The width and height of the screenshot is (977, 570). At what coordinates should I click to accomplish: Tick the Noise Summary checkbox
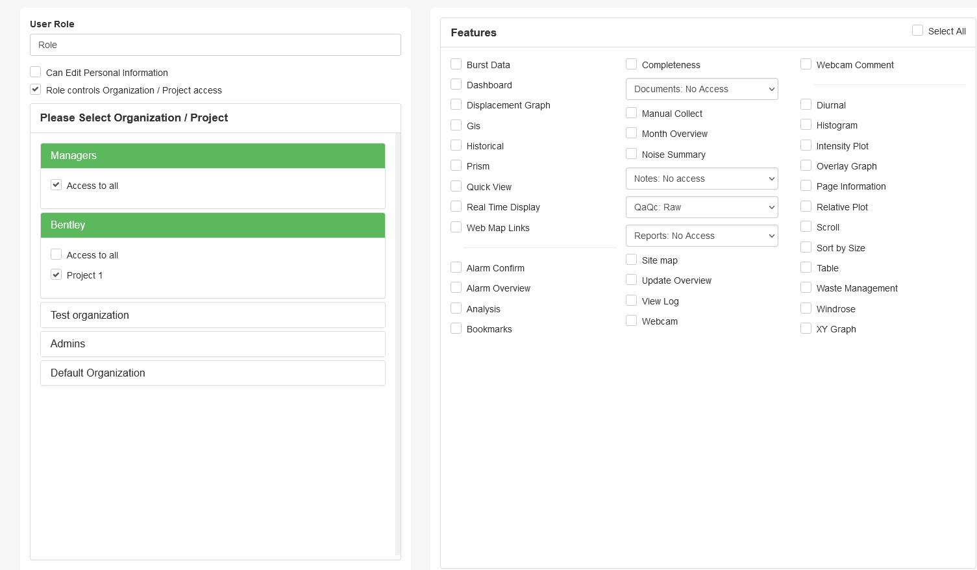pyautogui.click(x=632, y=154)
